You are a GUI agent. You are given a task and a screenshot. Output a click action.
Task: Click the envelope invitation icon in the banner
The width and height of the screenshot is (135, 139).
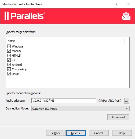126,16
